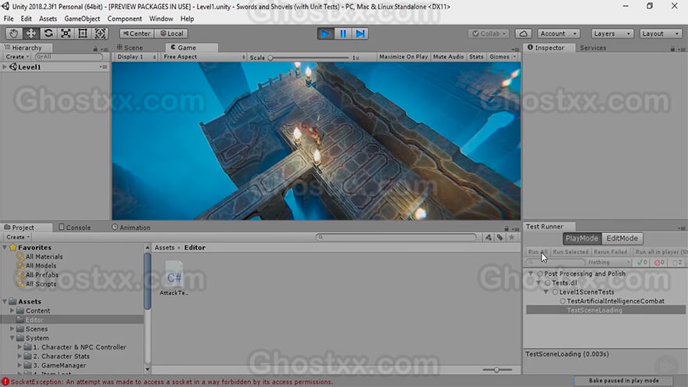
Task: Switch to the Scene tab
Action: (x=130, y=48)
